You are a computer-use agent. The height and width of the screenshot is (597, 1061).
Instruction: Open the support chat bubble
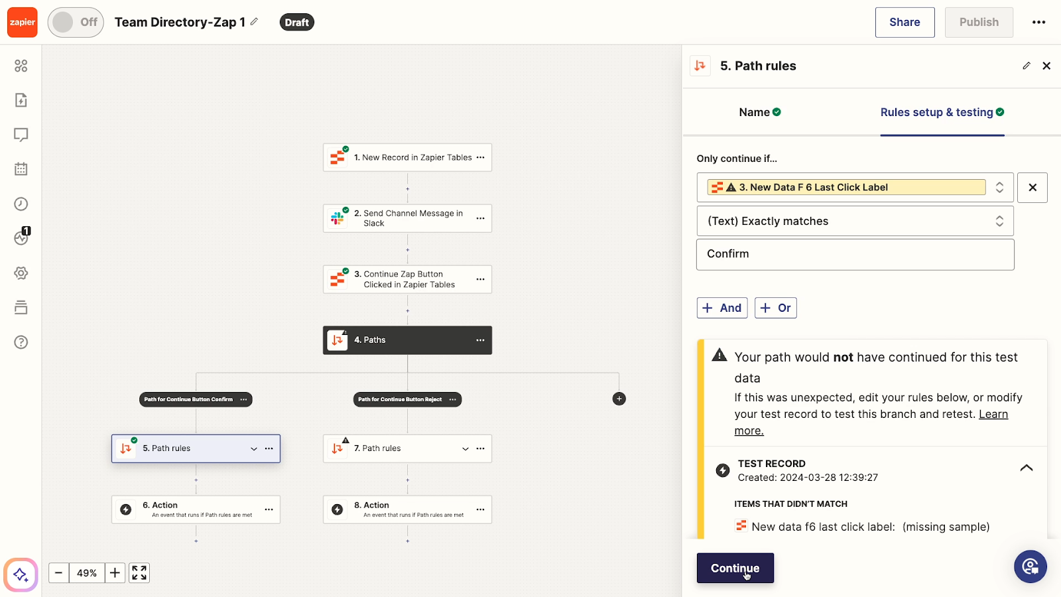click(x=1030, y=566)
